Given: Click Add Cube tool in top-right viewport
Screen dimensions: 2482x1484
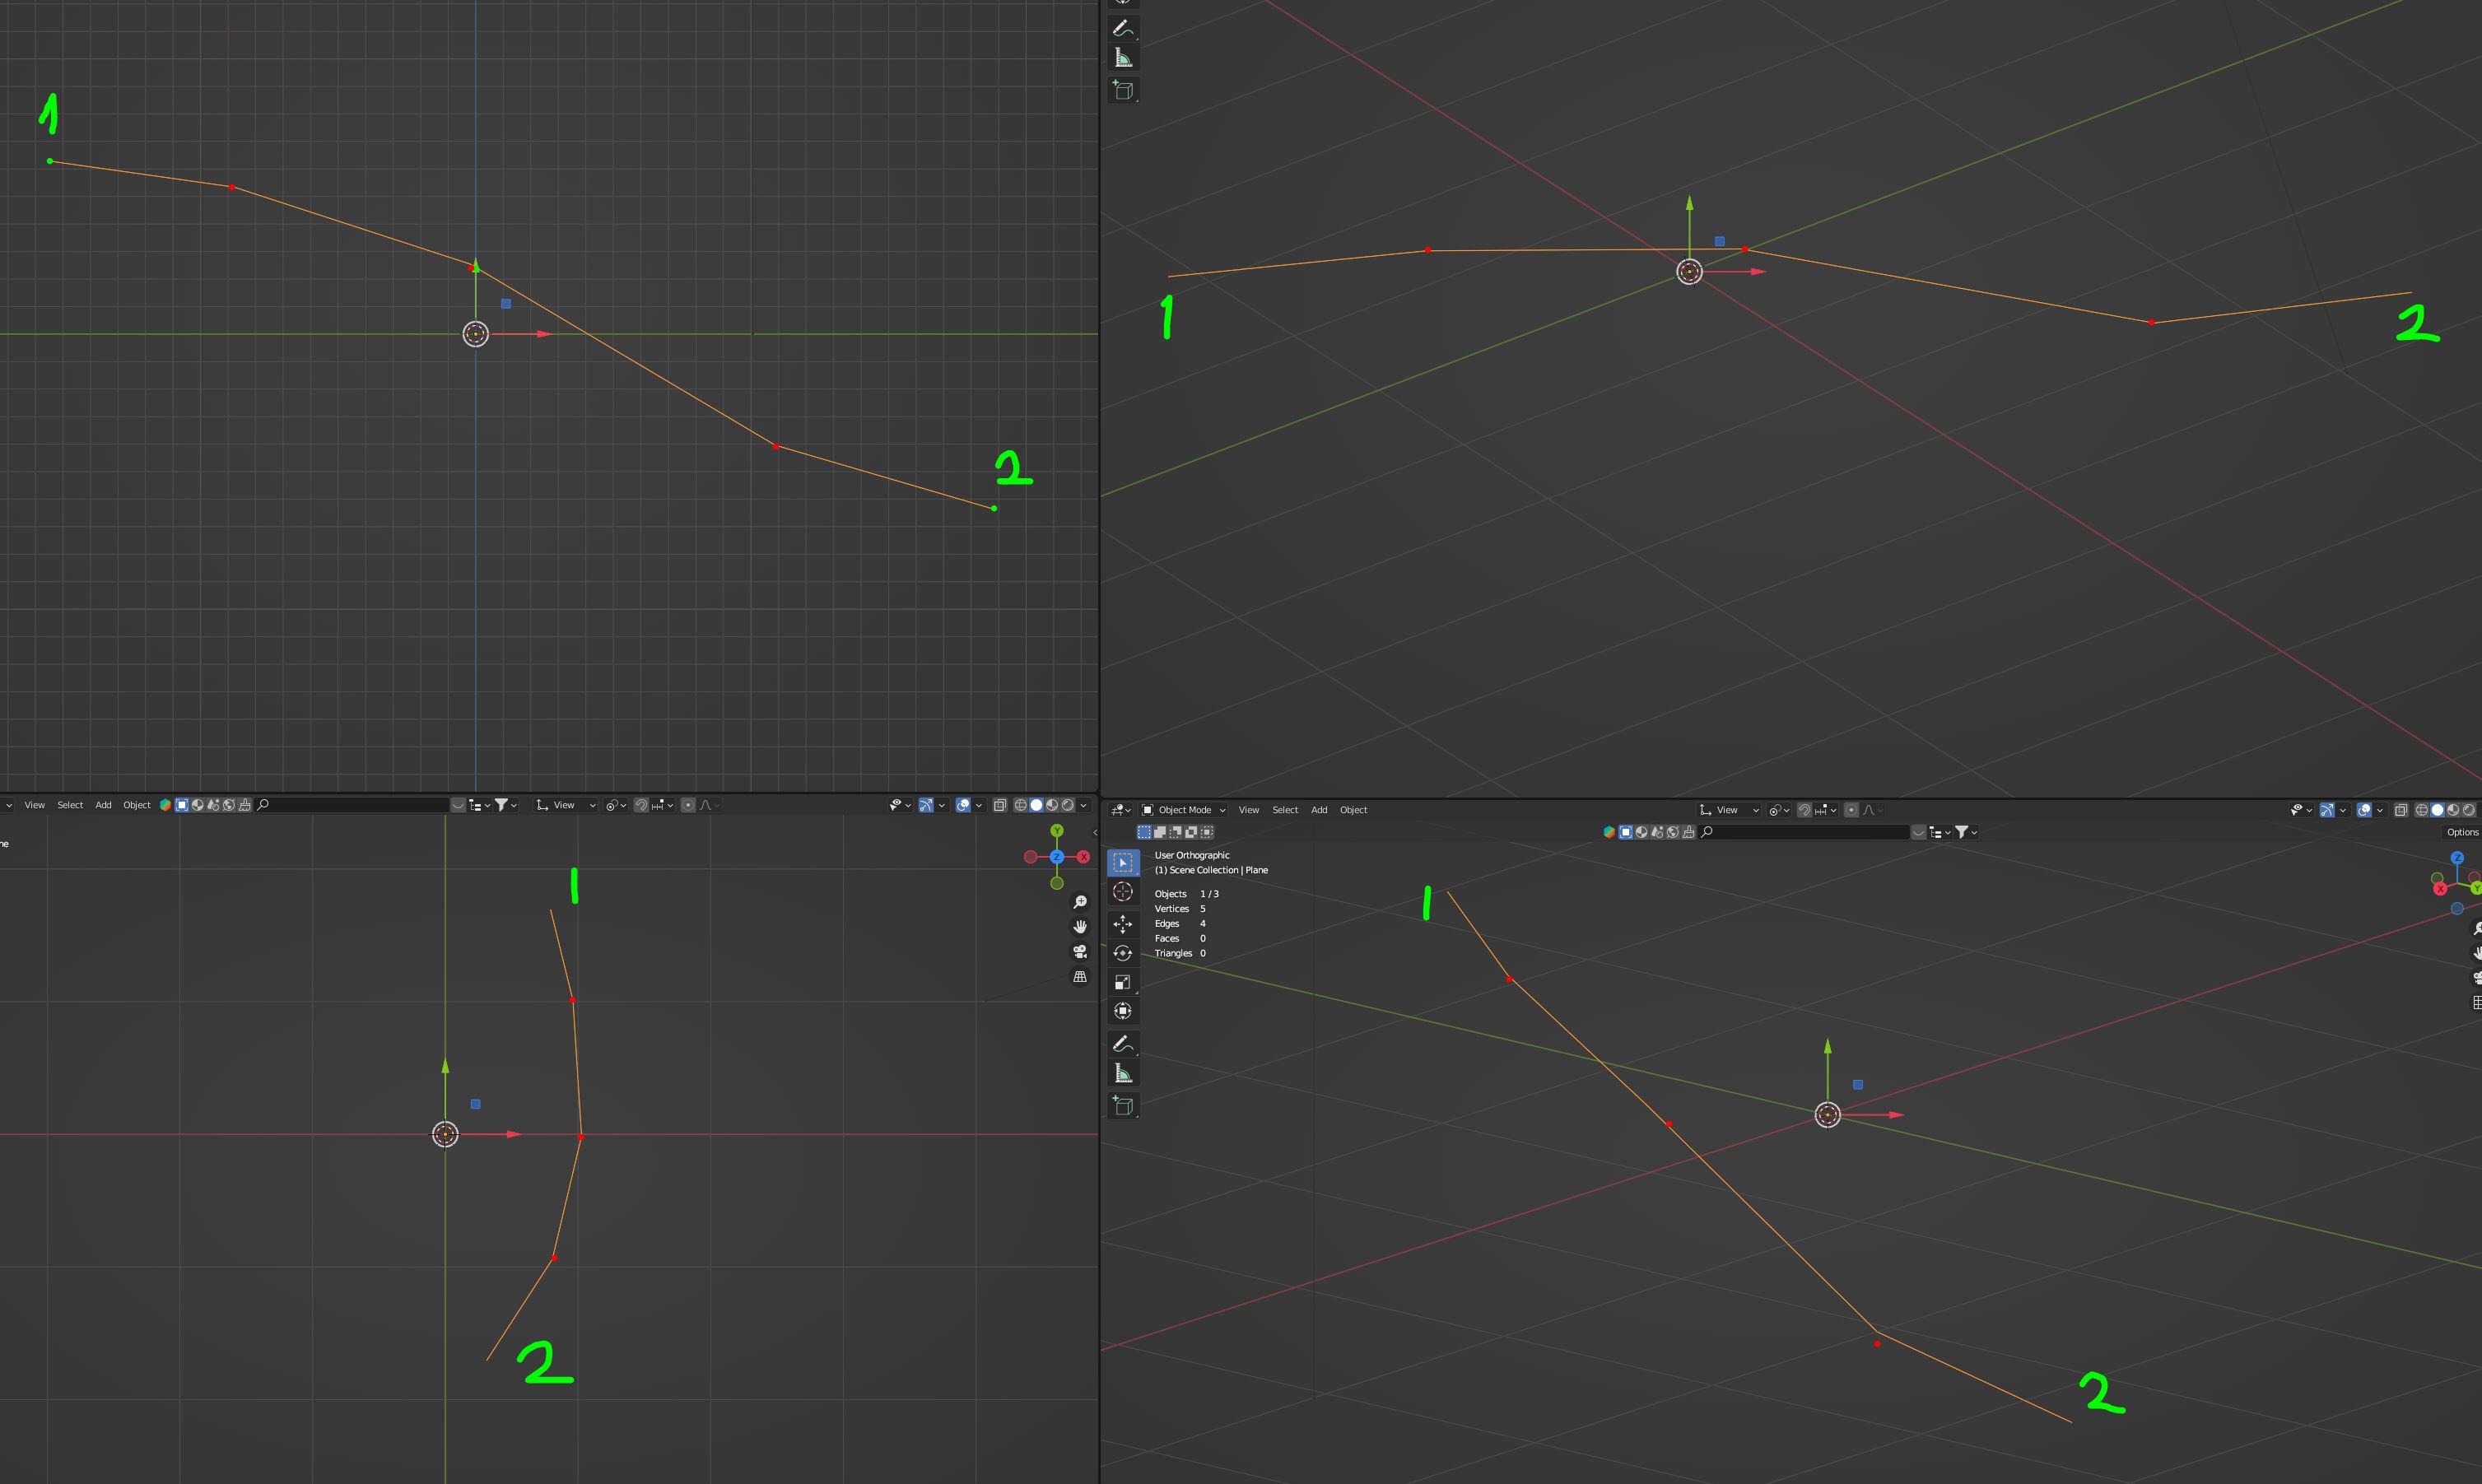Looking at the screenshot, I should coord(1123,90).
